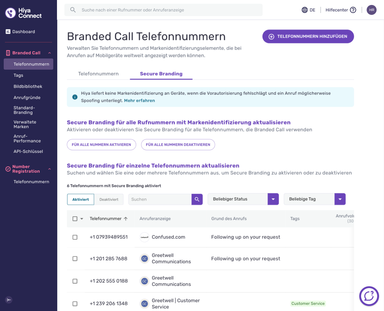384x311 pixels.
Task: Open the HR user avatar menu
Action: pyautogui.click(x=372, y=10)
